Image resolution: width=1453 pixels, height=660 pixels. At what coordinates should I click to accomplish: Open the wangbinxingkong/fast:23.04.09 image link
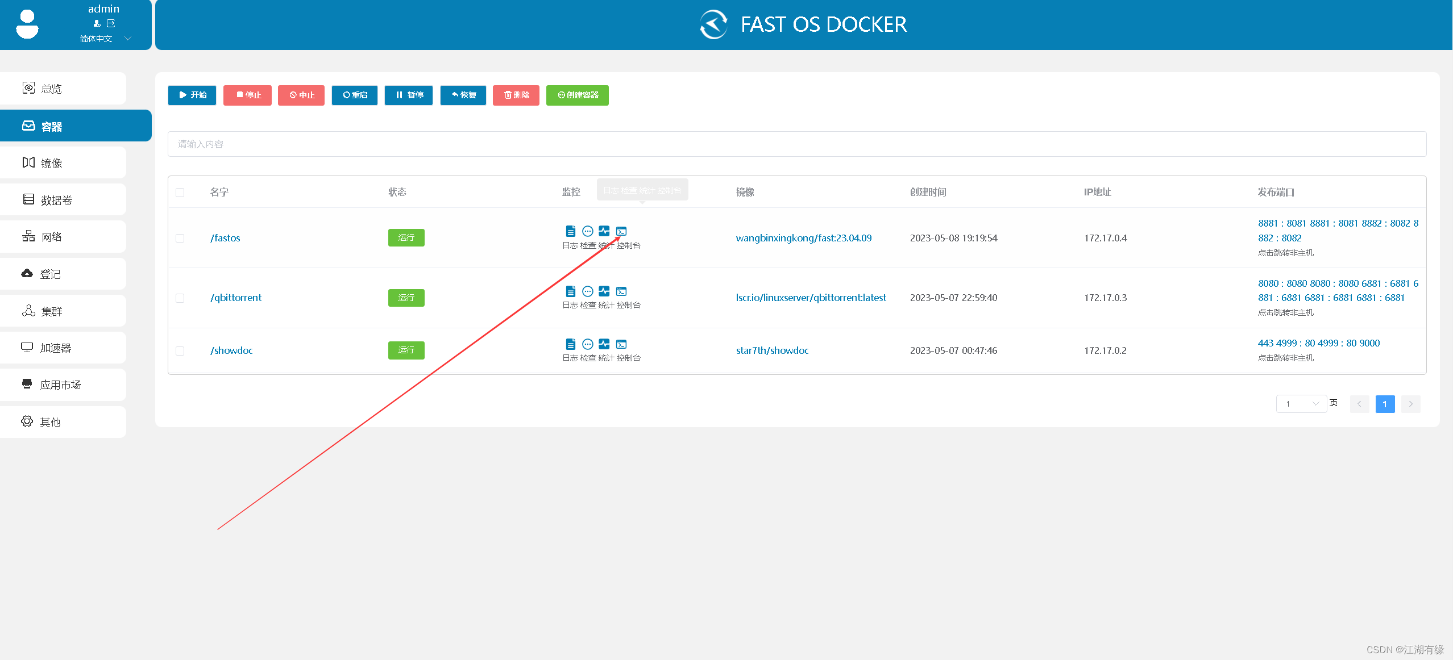tap(804, 238)
